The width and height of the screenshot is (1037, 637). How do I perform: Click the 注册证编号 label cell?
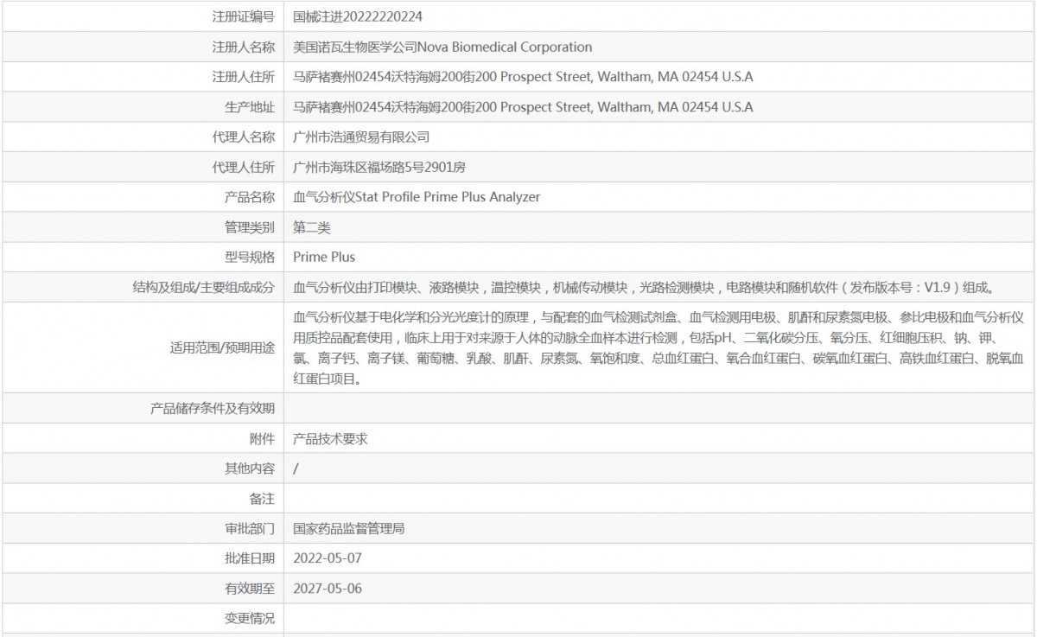pos(243,16)
